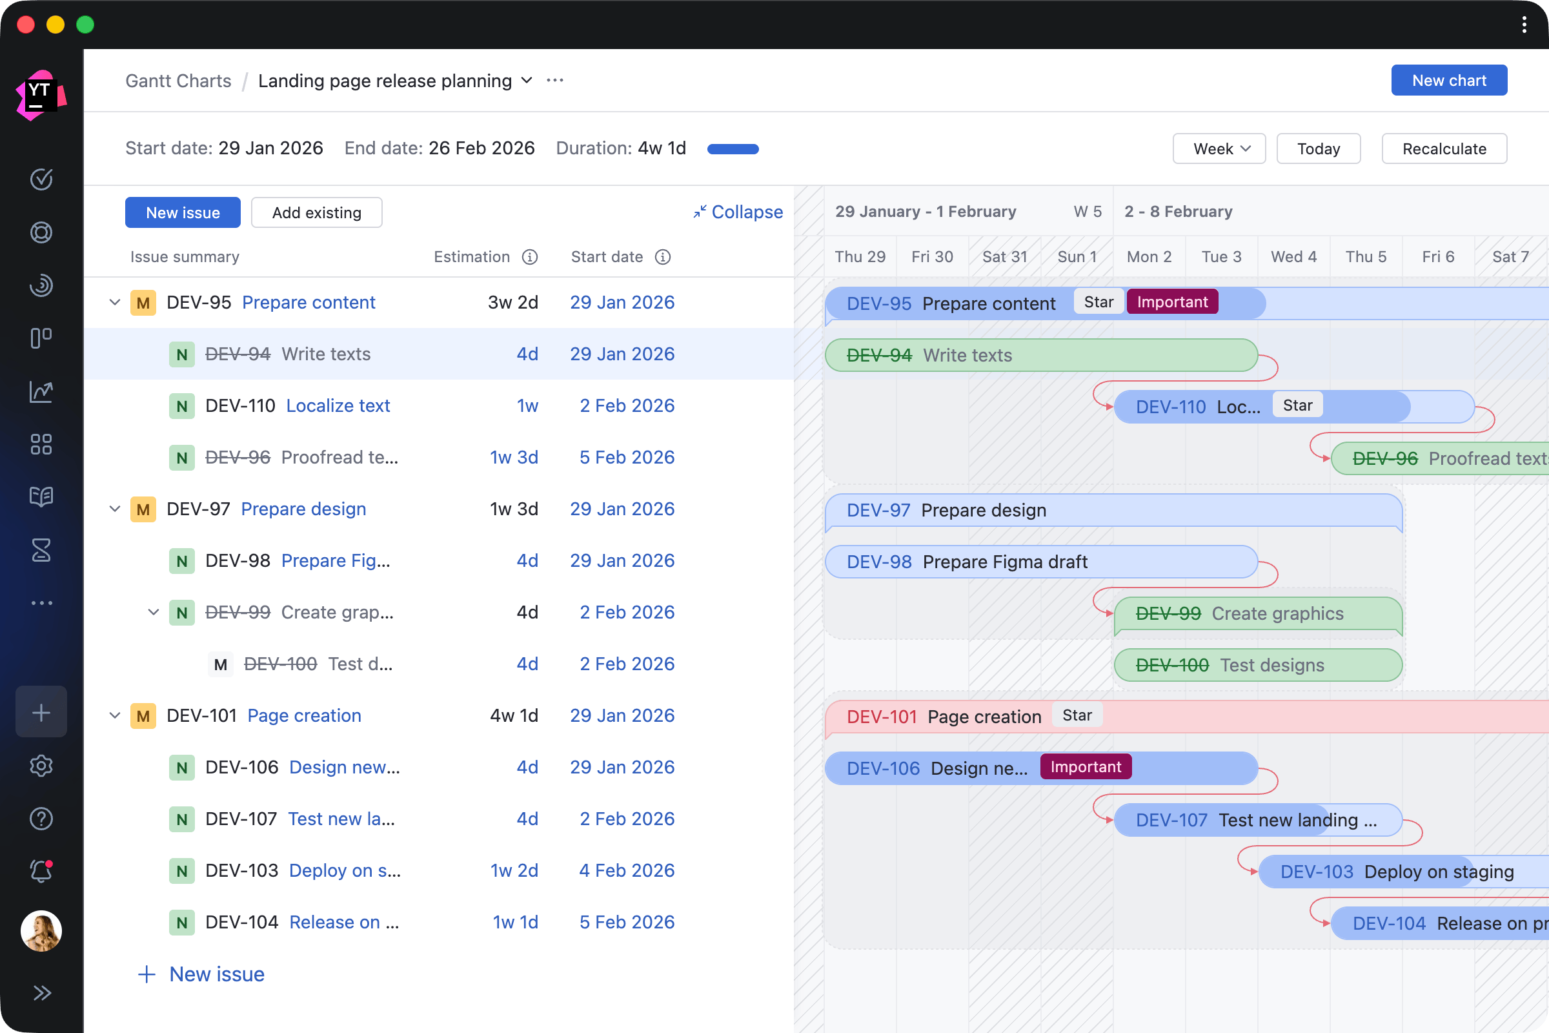Click the Add existing button

tap(317, 213)
